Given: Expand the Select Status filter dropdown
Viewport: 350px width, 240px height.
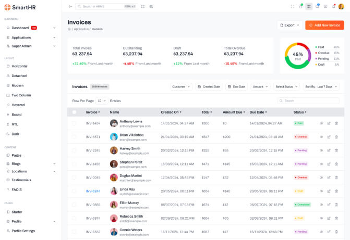Looking at the screenshot, I should 287,86.
